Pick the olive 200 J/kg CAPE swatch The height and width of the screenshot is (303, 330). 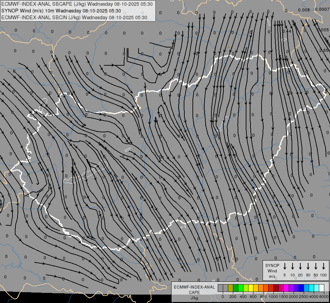[x=231, y=288]
